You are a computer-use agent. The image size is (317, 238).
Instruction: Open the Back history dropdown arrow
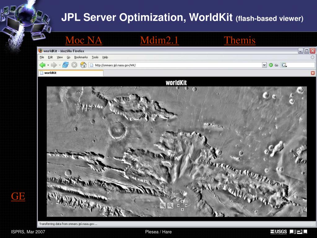click(48, 65)
